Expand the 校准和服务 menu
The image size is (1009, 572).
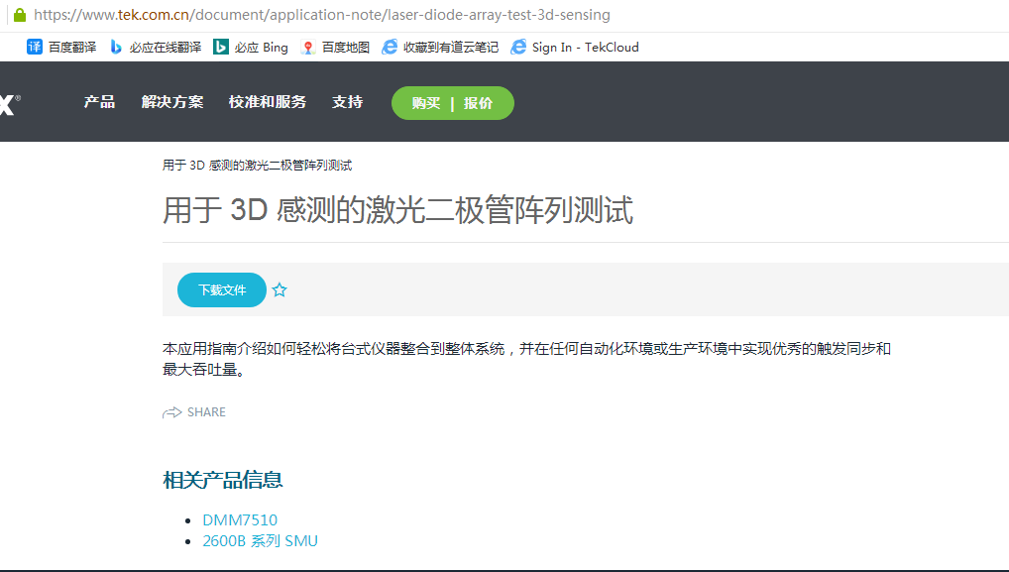(268, 102)
